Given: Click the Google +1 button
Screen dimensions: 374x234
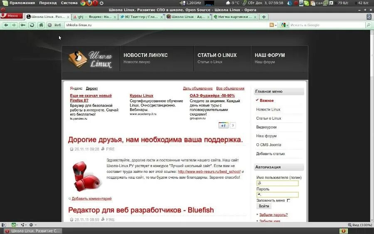Looking at the screenshot, I should tap(223, 126).
